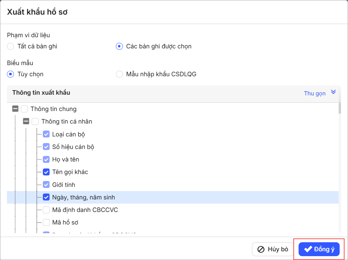The height and width of the screenshot is (260, 348).
Task: Select the Giới tính tree item label
Action: coord(64,185)
